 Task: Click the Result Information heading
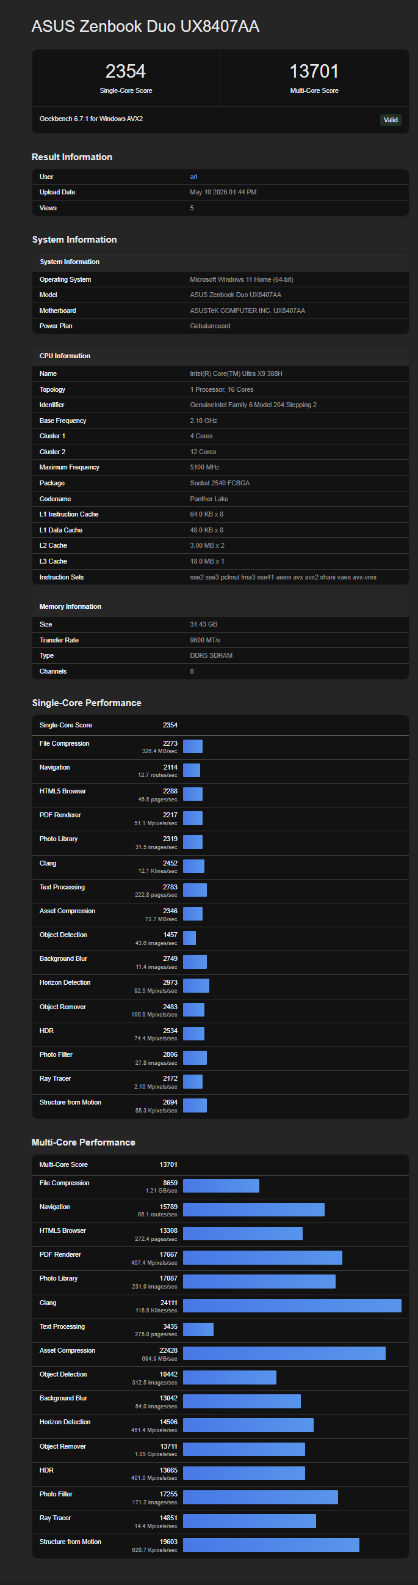72,157
